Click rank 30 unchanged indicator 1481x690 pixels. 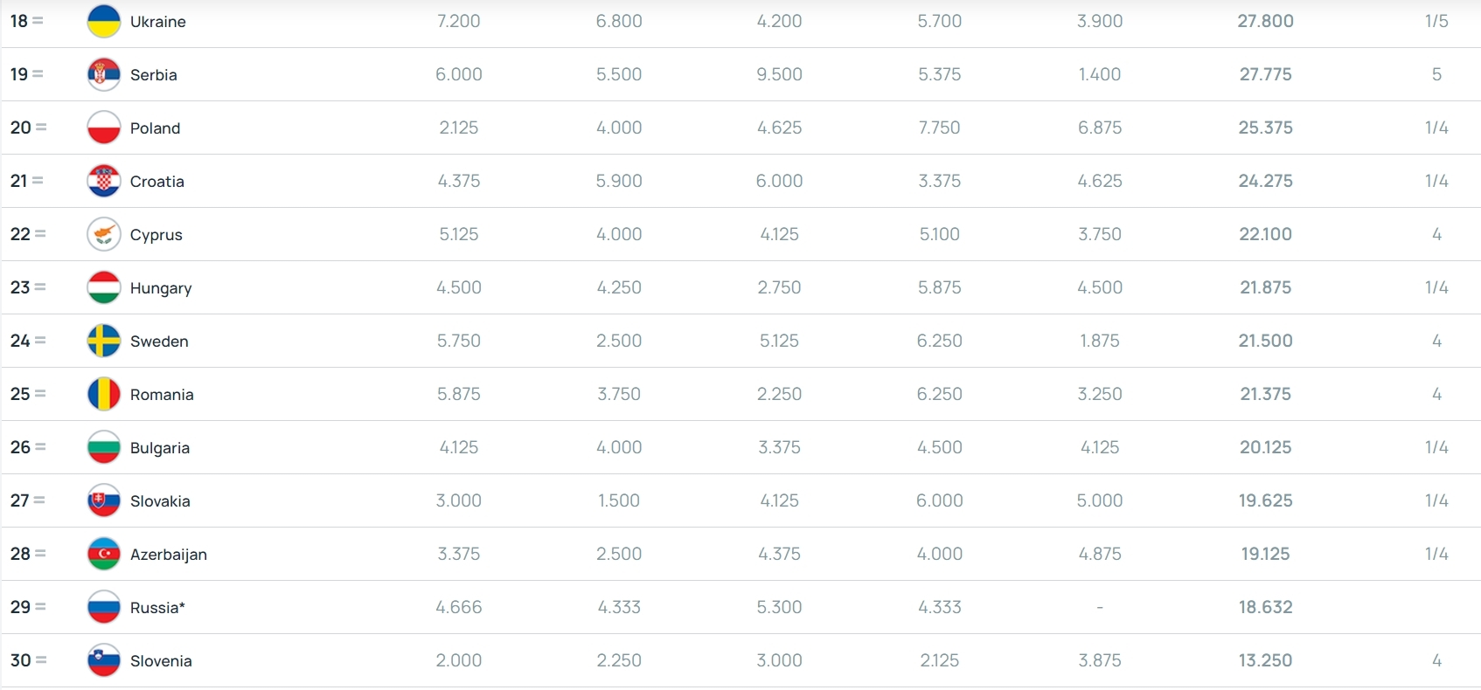click(x=40, y=660)
